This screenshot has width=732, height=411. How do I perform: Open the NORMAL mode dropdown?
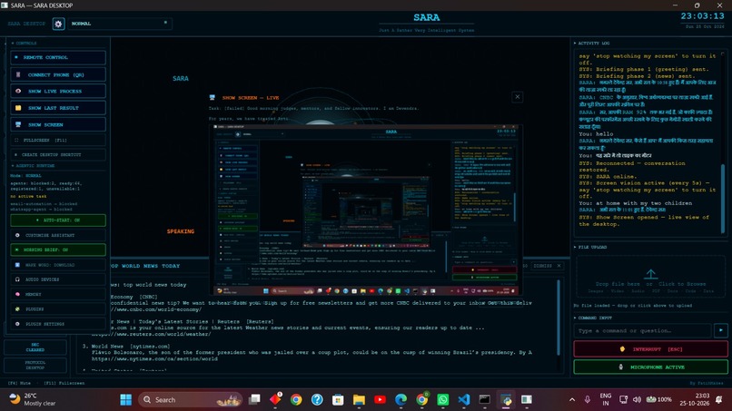pos(120,24)
